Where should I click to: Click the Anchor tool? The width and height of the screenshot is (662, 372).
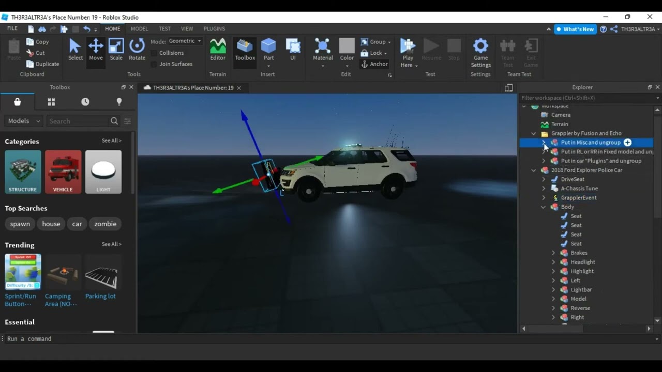374,64
